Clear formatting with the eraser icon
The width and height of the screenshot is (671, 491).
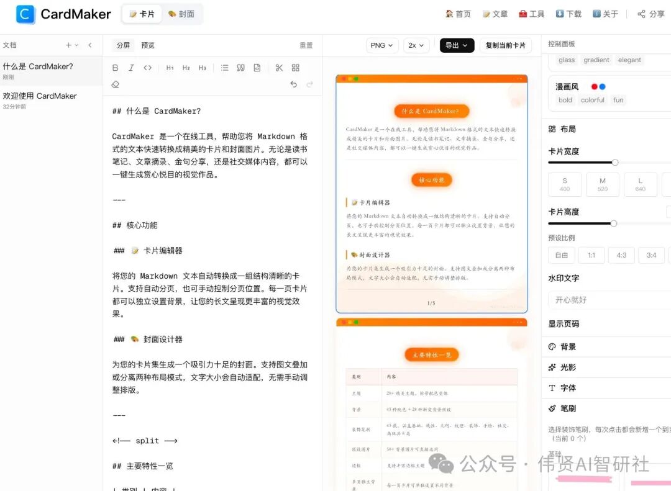tap(115, 84)
